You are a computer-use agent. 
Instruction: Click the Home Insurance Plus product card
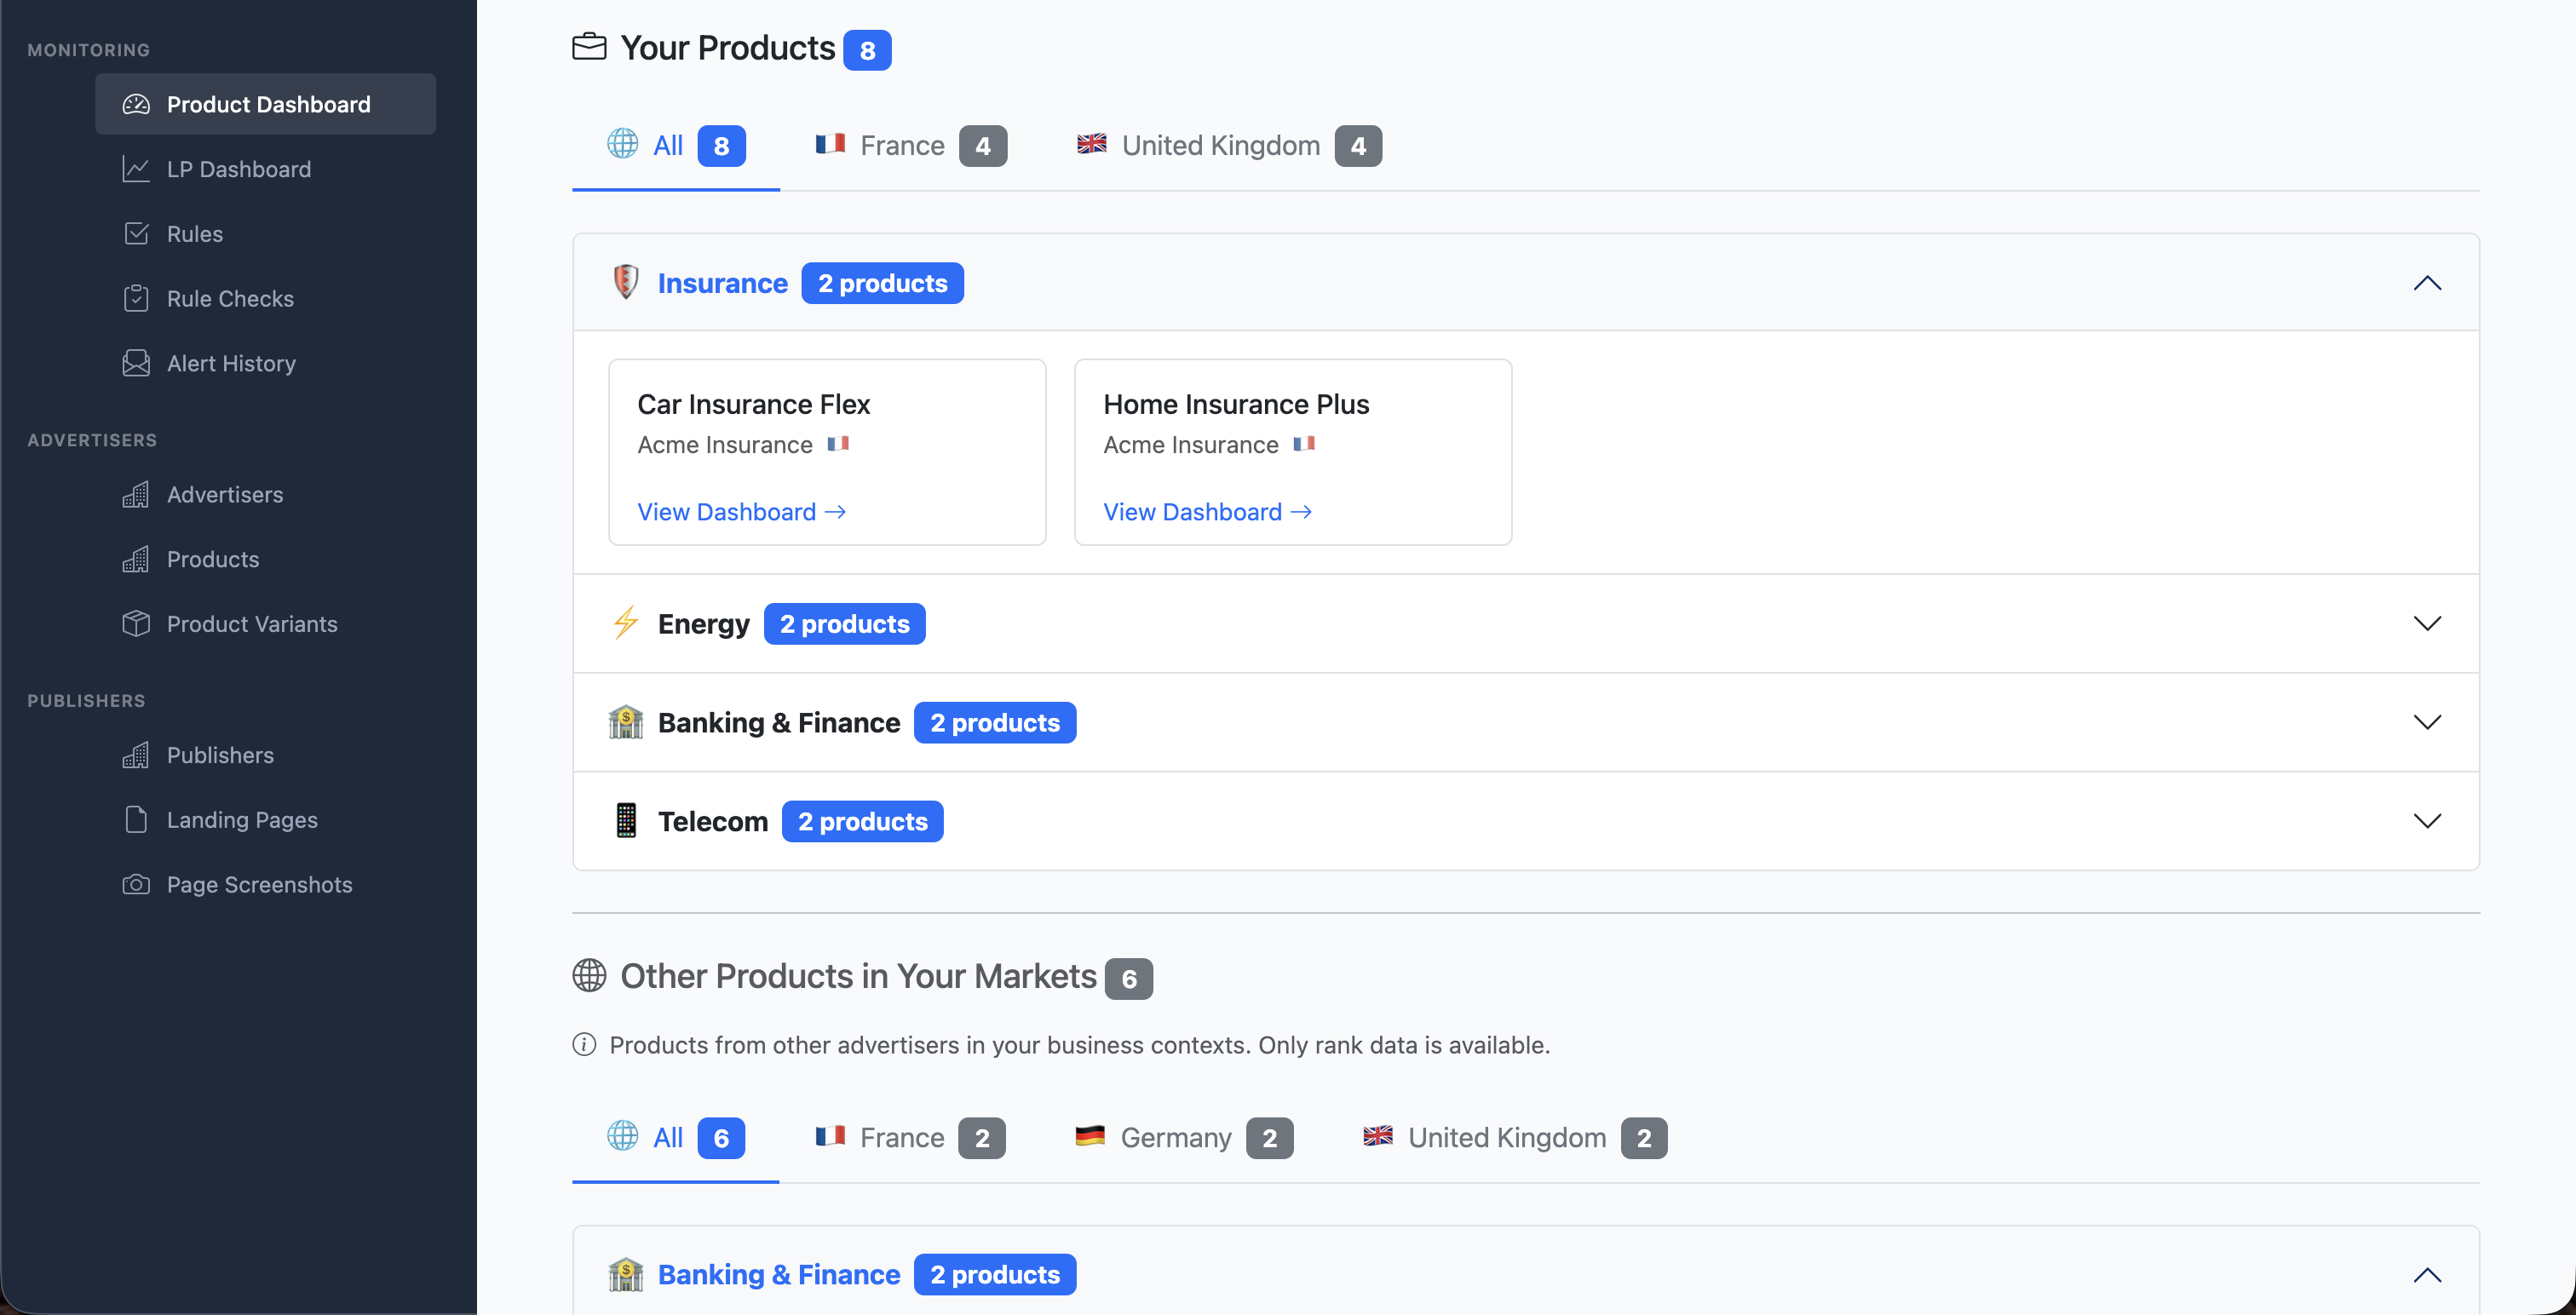tap(1292, 452)
